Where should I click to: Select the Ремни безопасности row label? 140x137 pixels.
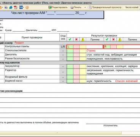point(17,59)
